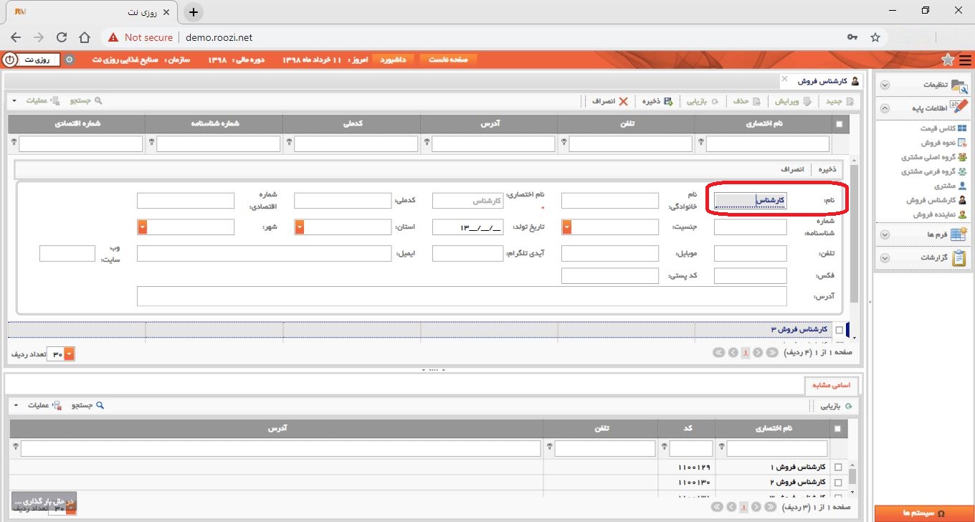Open گروه اصلی مشتری in sidebar

pos(934,157)
